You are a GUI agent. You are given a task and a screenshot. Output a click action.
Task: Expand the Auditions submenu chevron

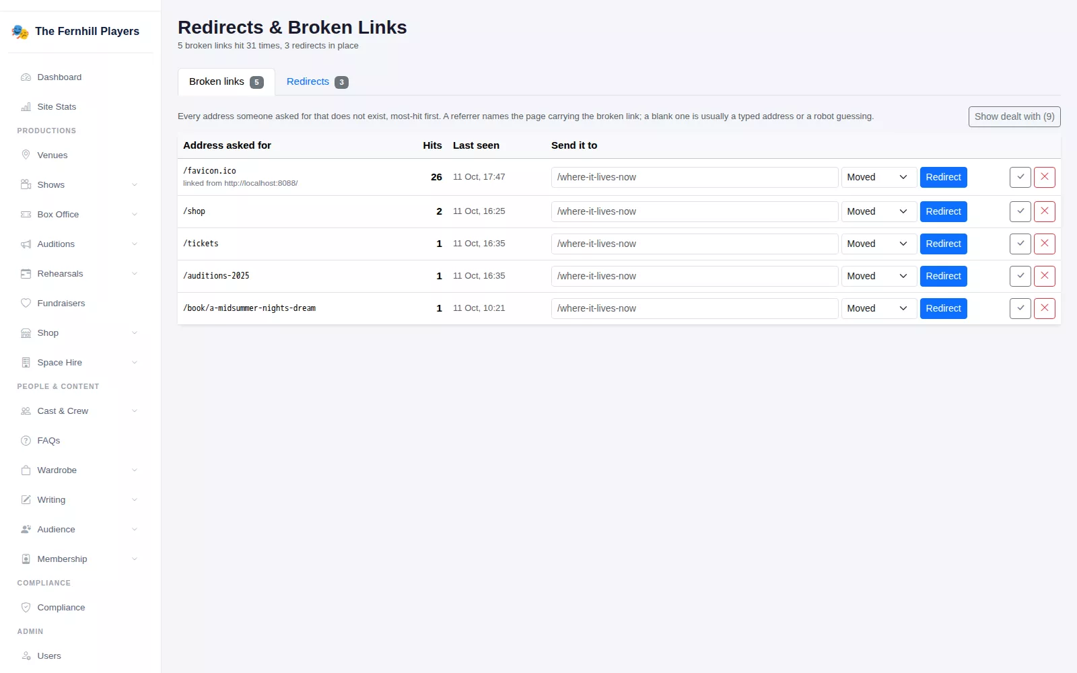coord(135,244)
